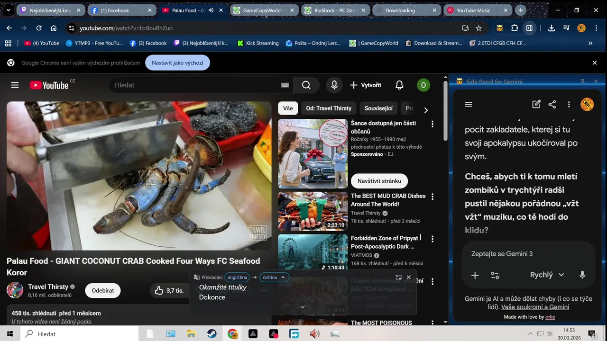Image resolution: width=607 pixels, height=341 pixels.
Task: Open the YouTube guide hamburger menu
Action: coord(15,85)
